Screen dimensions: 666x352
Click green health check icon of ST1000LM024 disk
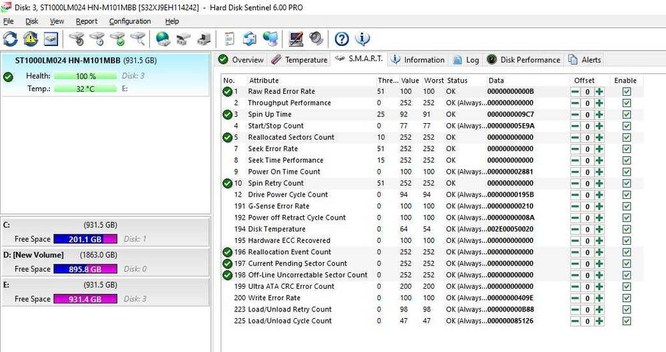[8, 77]
